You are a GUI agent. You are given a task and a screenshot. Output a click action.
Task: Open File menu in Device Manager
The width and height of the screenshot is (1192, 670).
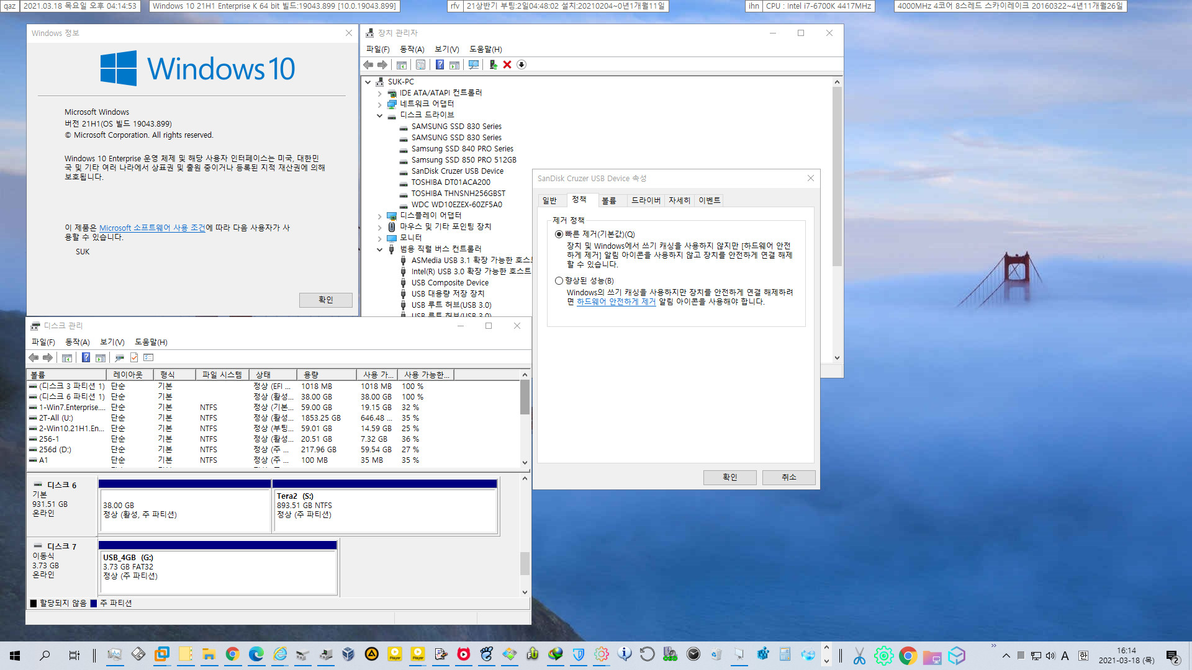coord(377,49)
